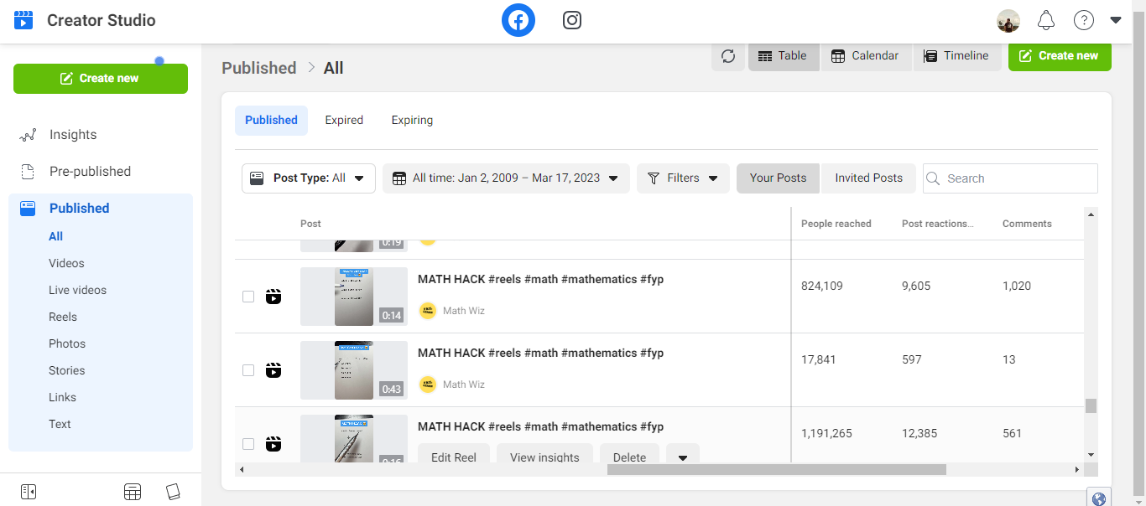Open the Photos sidebar item
Viewport: 1146px width, 506px height.
(67, 343)
